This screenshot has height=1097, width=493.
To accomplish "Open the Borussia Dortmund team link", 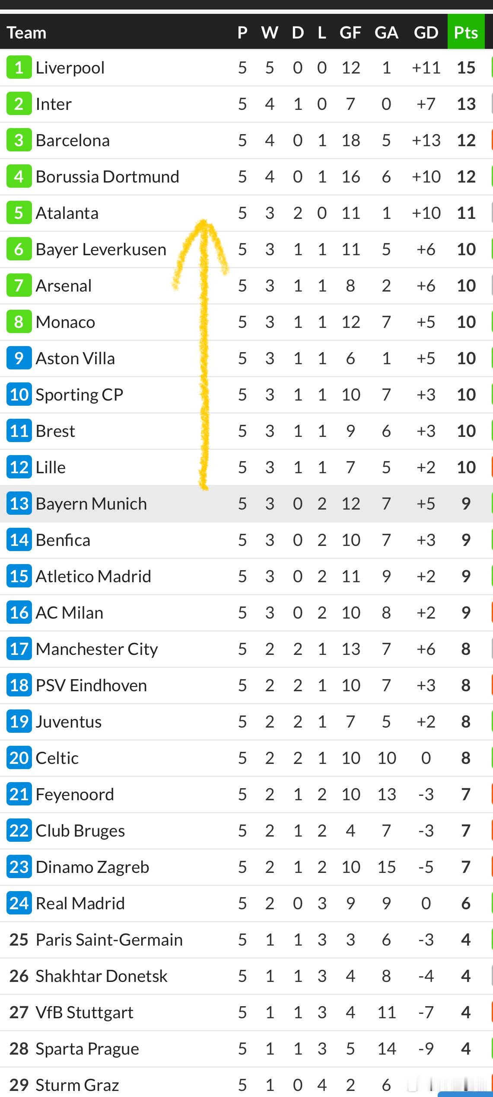I will 107,177.
